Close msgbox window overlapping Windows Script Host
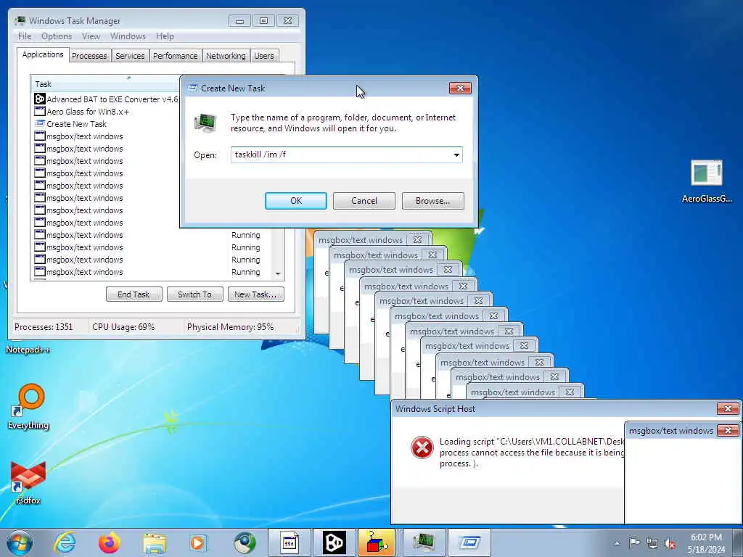Viewport: 743px width, 557px height. pyautogui.click(x=728, y=430)
